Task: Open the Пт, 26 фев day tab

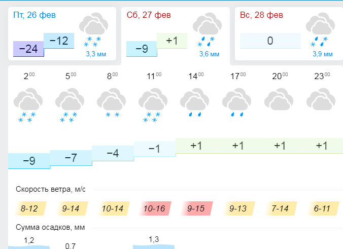Action: [35, 15]
